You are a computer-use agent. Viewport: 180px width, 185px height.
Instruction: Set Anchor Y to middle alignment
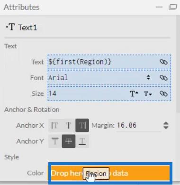69,141
